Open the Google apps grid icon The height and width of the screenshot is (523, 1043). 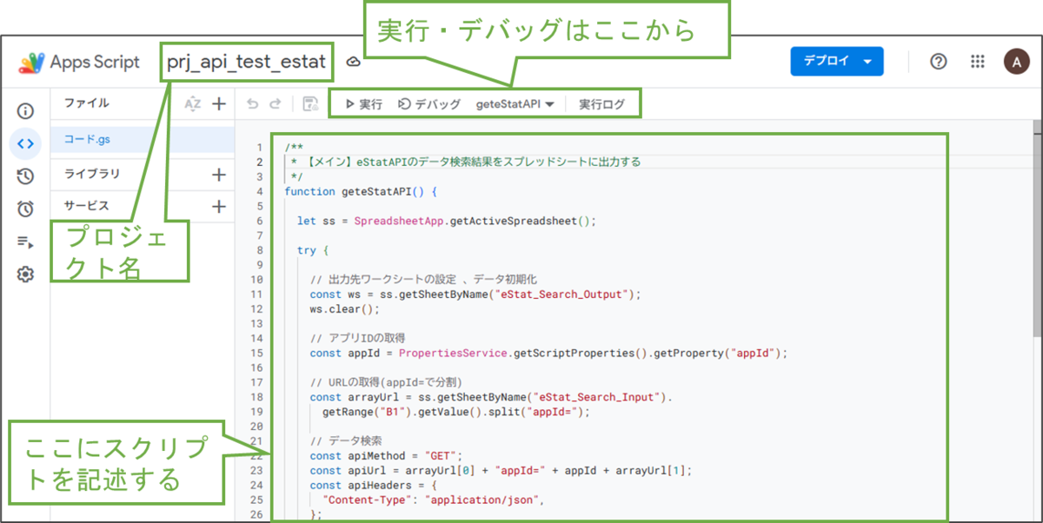click(x=978, y=62)
